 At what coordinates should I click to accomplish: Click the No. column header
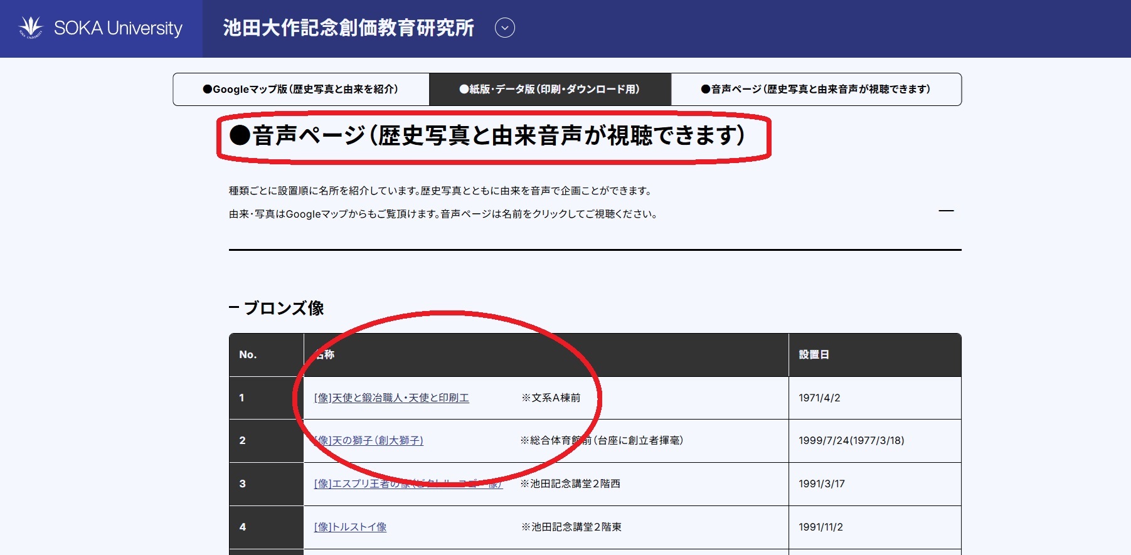click(267, 355)
